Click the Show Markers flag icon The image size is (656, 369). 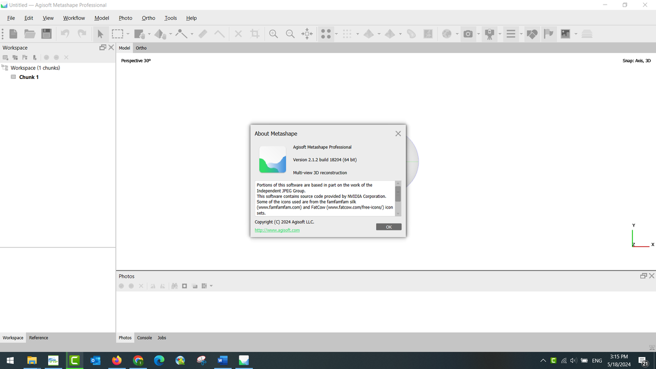pyautogui.click(x=548, y=34)
